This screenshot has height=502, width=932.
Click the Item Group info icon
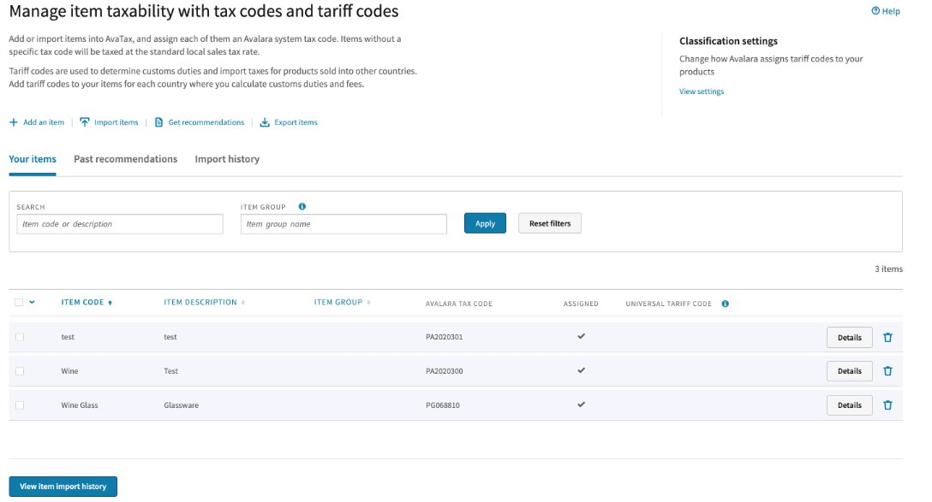[x=302, y=206]
